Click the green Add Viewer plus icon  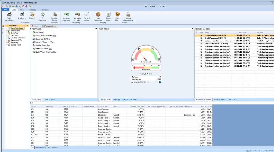click(34, 32)
